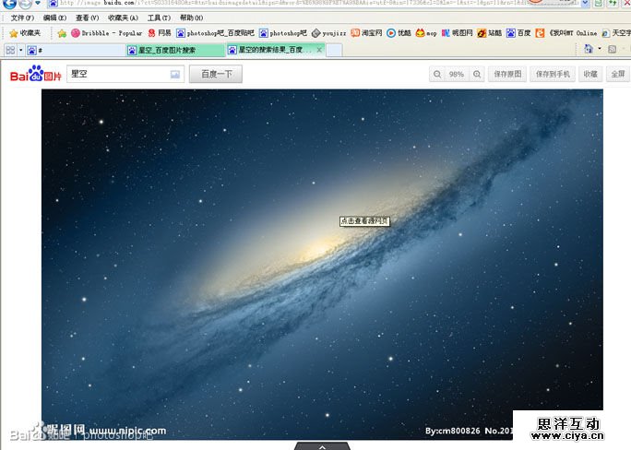Click the 保存到手机 button

(553, 74)
